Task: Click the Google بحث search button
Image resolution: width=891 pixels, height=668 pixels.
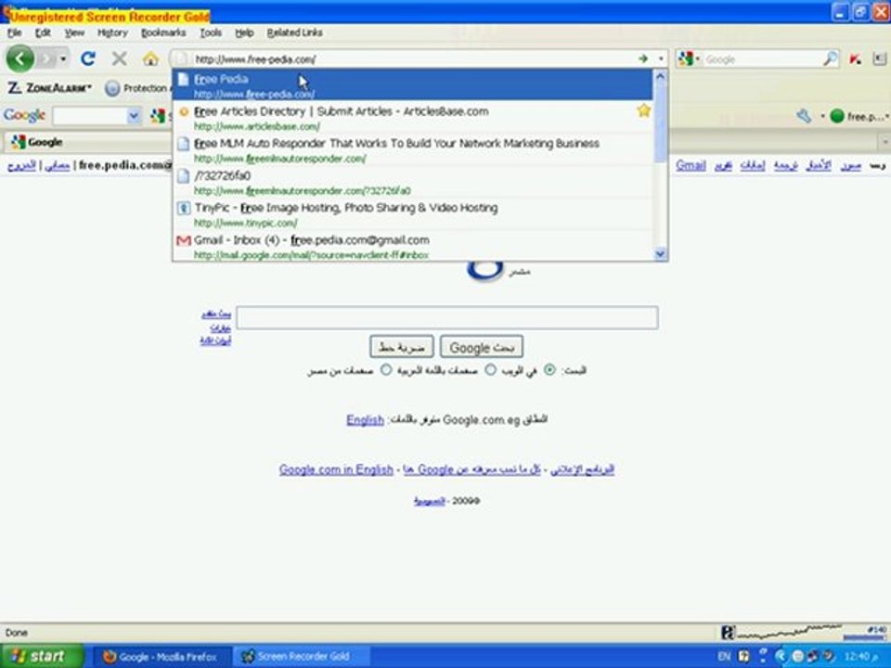Action: point(482,346)
